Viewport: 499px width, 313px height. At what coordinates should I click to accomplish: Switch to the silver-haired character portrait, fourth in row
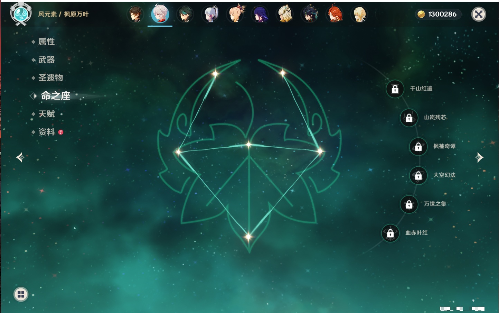click(x=210, y=14)
